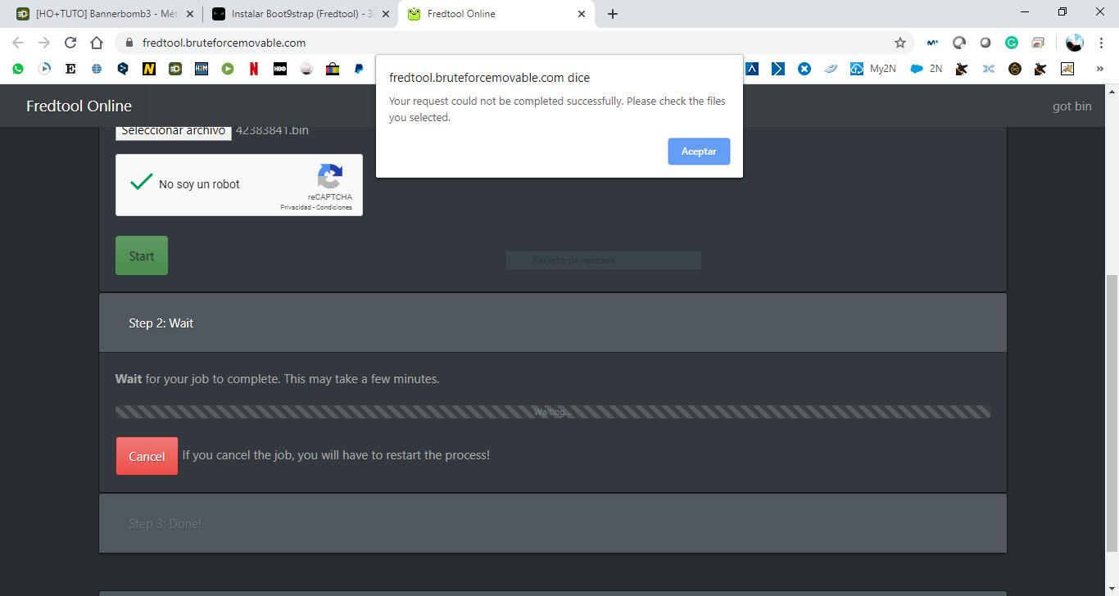Open the WhatsApp bookmark
The image size is (1119, 596).
(x=18, y=69)
